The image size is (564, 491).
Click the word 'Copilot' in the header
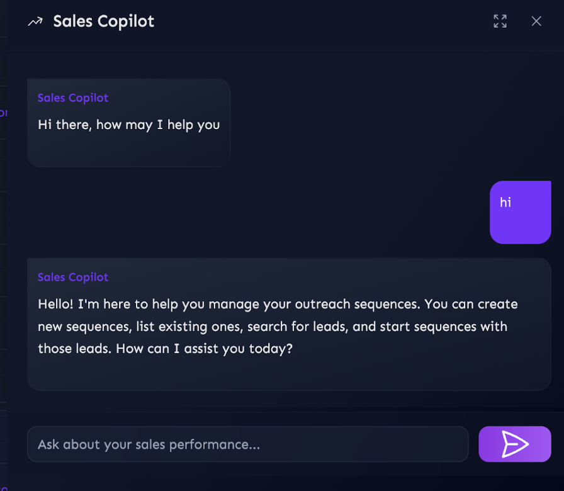(126, 21)
